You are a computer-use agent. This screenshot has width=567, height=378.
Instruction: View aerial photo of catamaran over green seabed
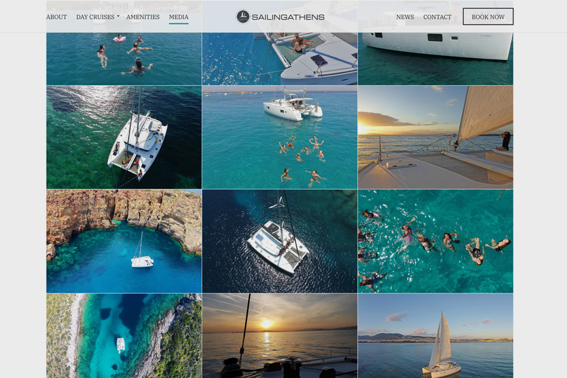coord(124,137)
